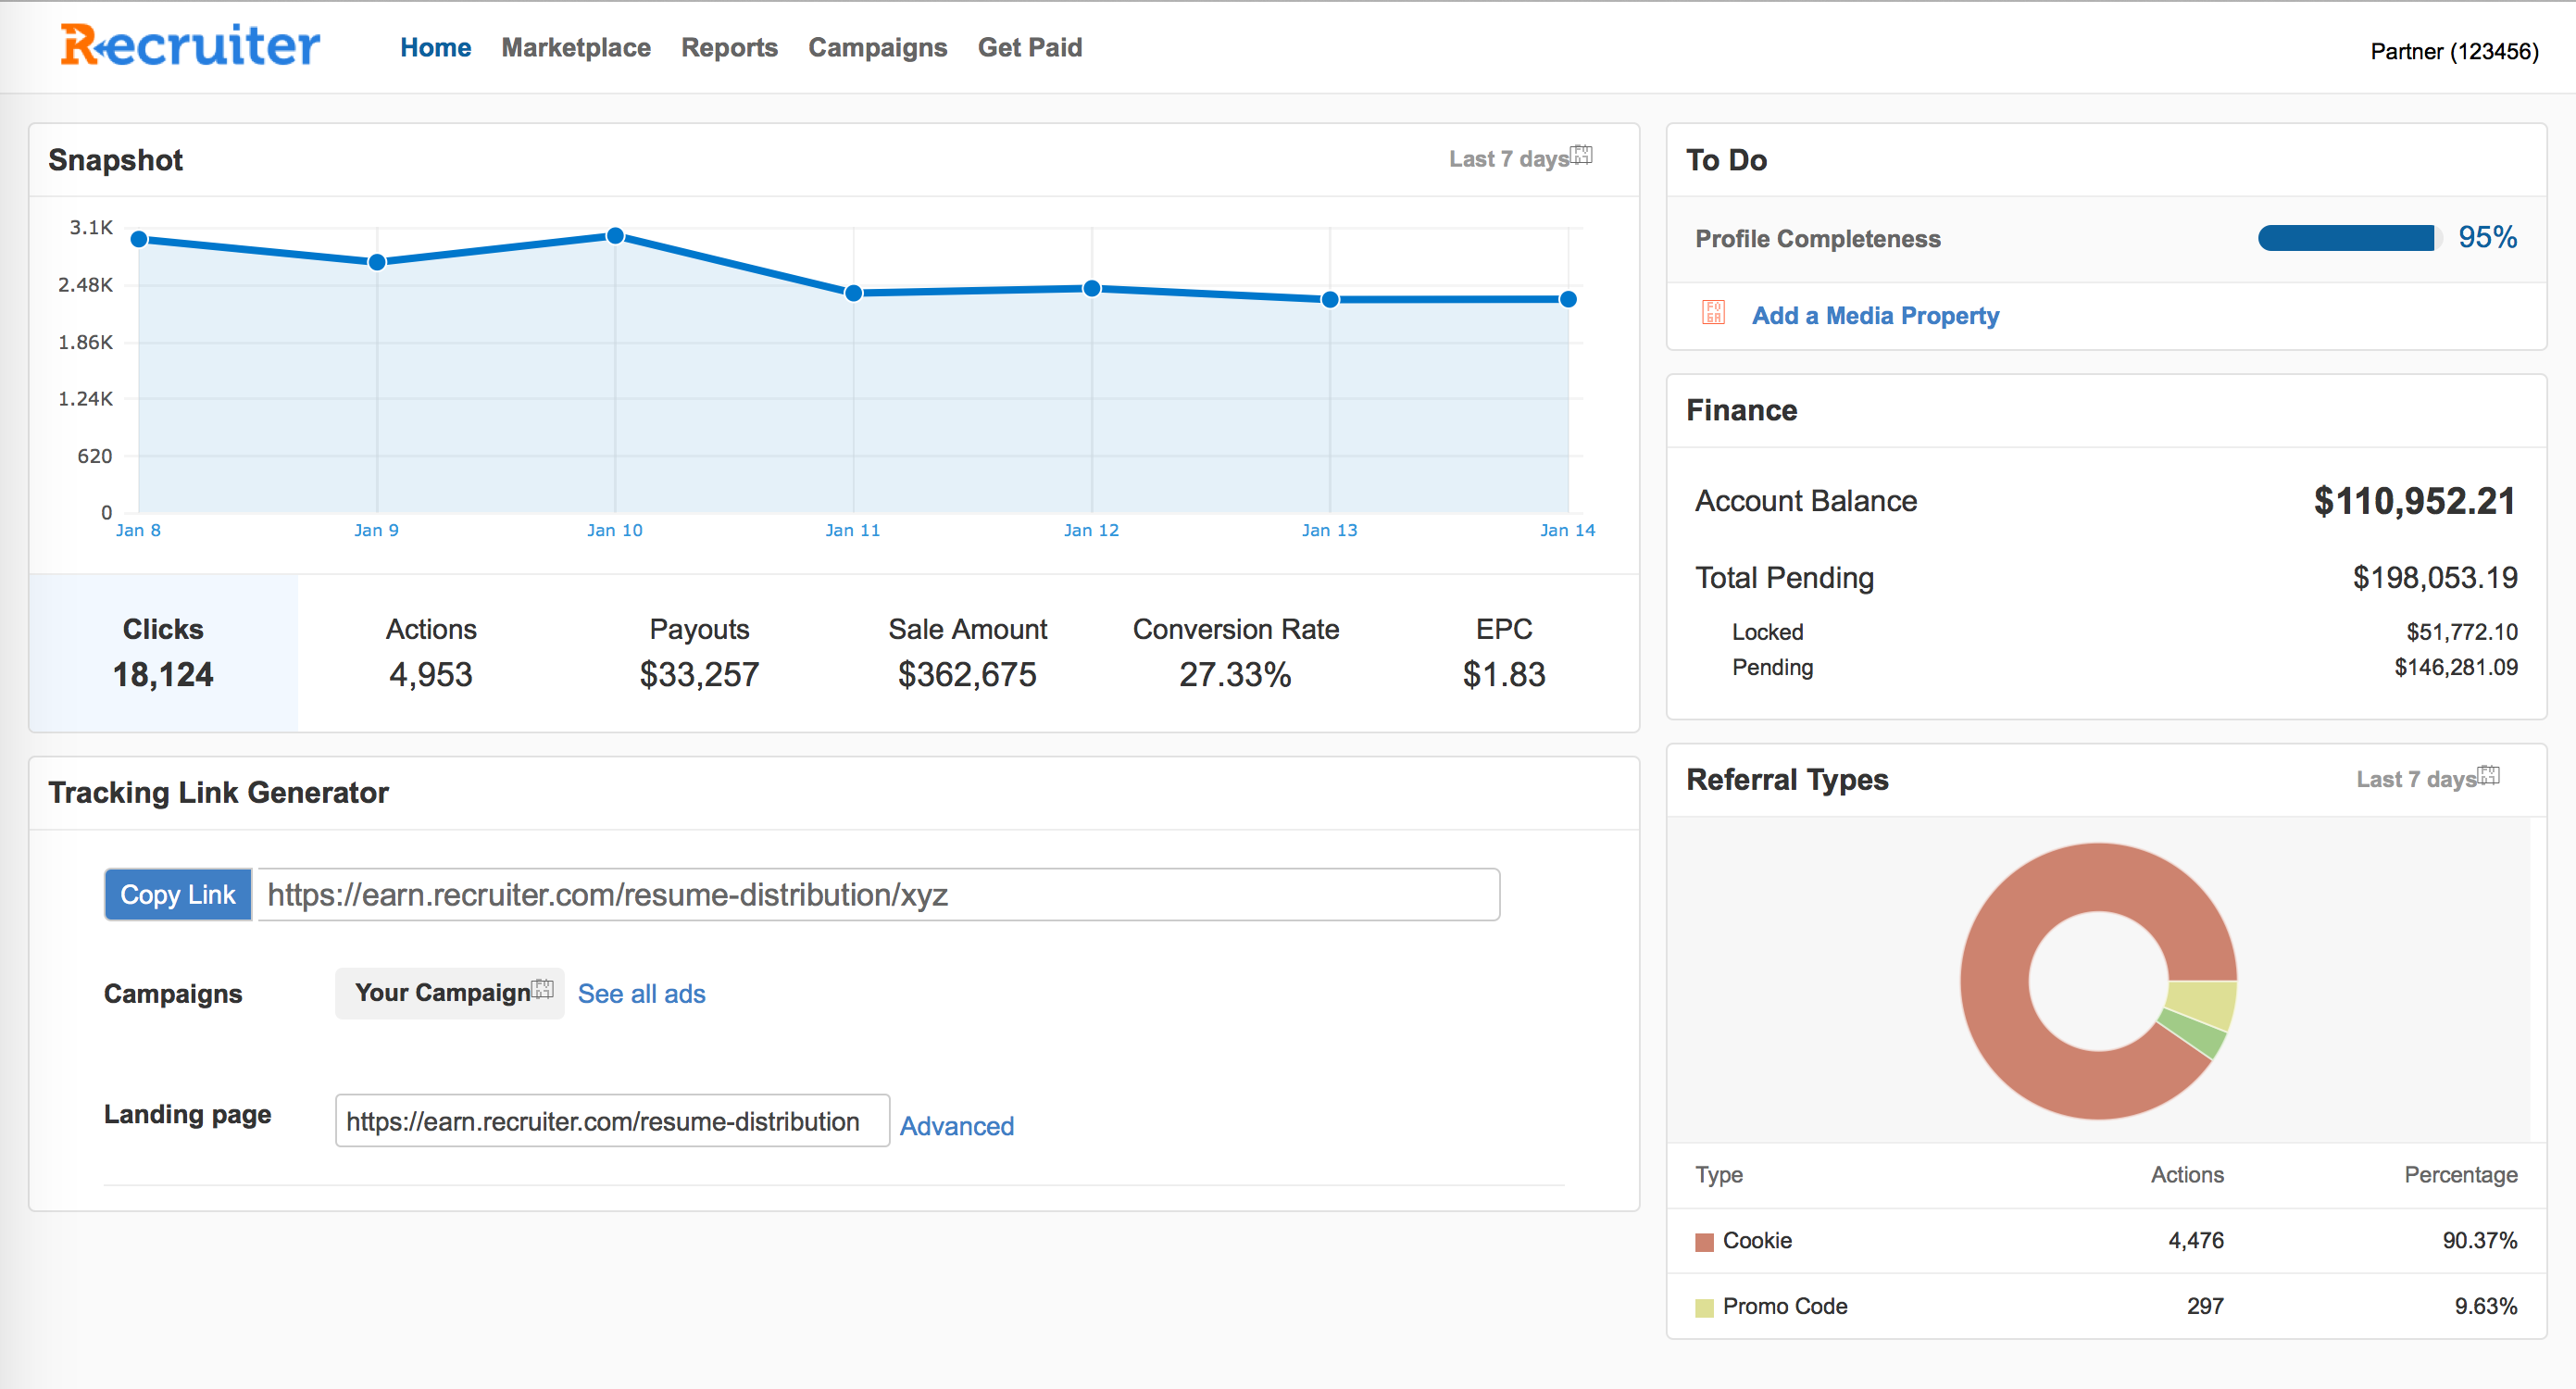This screenshot has height=1389, width=2576.
Task: Click the Cookie legend color square
Action: pyautogui.click(x=1704, y=1242)
